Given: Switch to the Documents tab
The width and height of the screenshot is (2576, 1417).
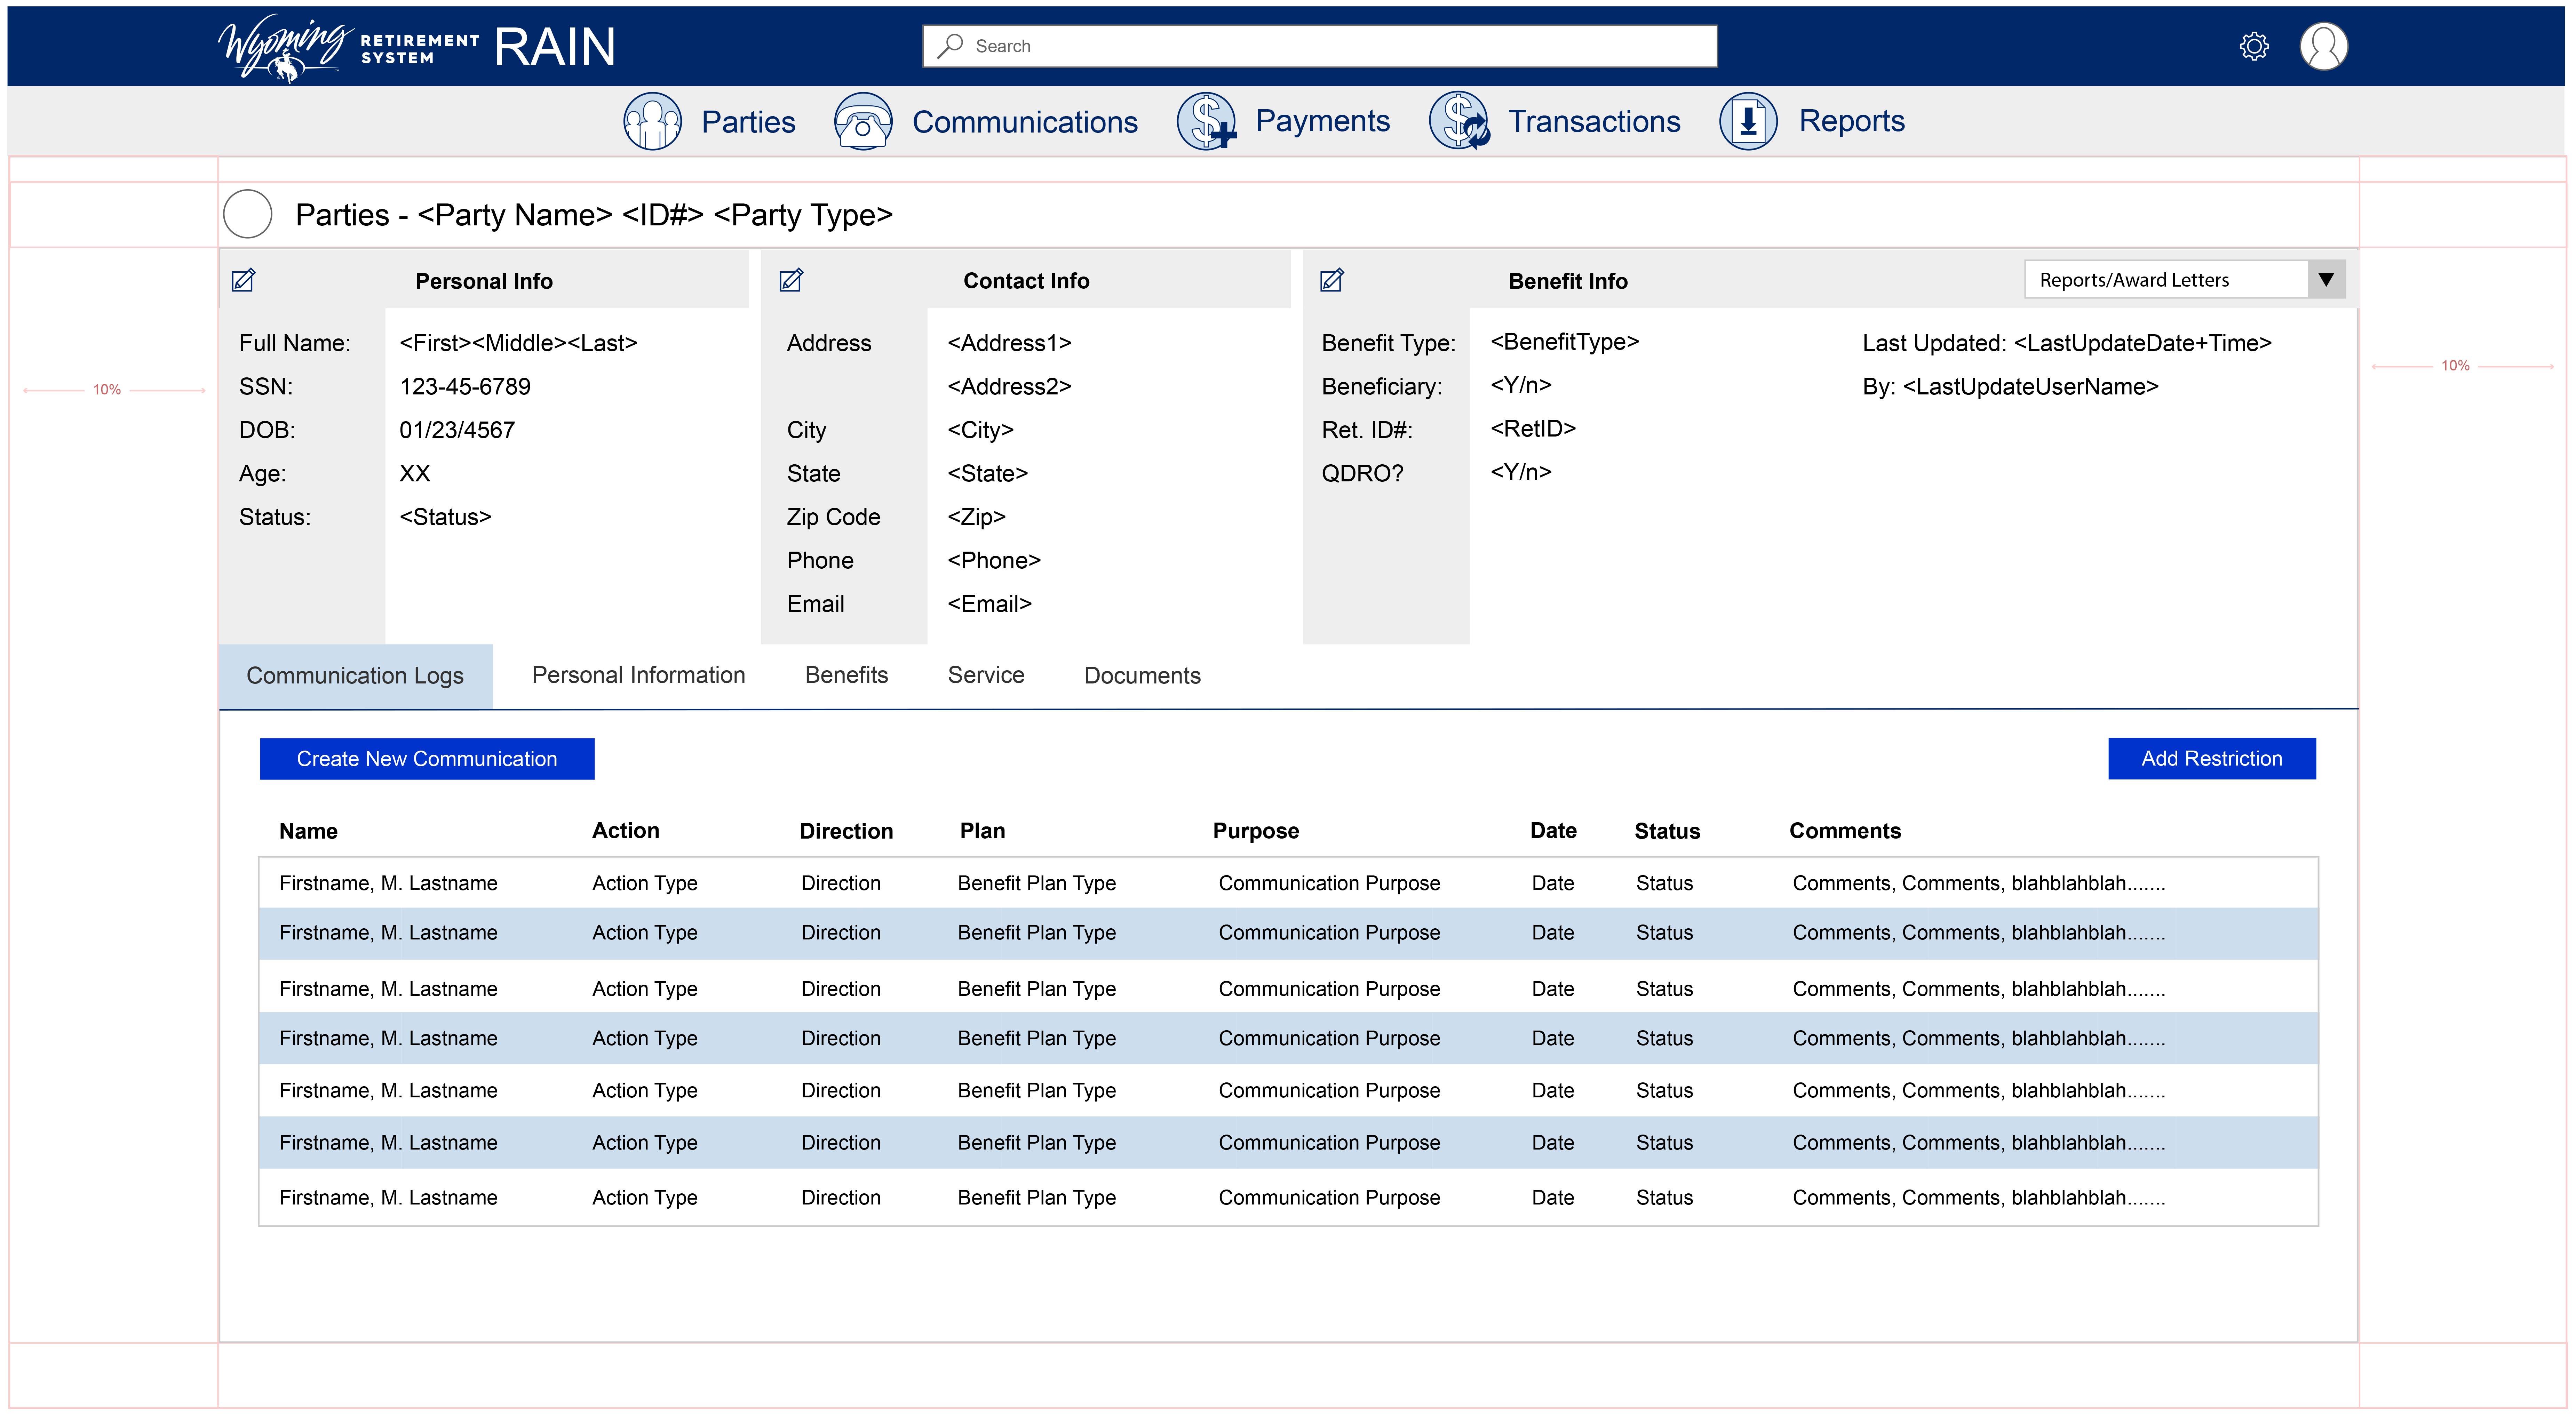Looking at the screenshot, I should (1142, 676).
